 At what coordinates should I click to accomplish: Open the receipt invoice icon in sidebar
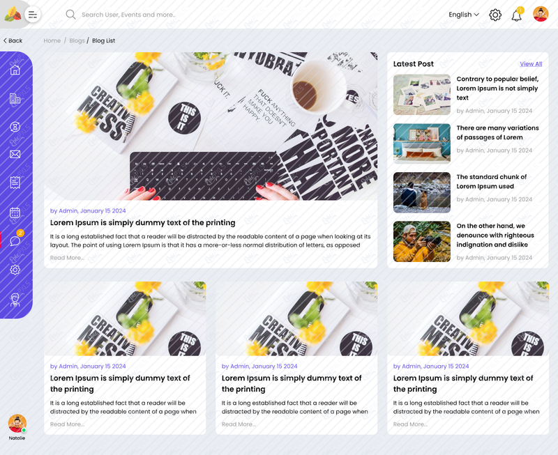pos(15,183)
